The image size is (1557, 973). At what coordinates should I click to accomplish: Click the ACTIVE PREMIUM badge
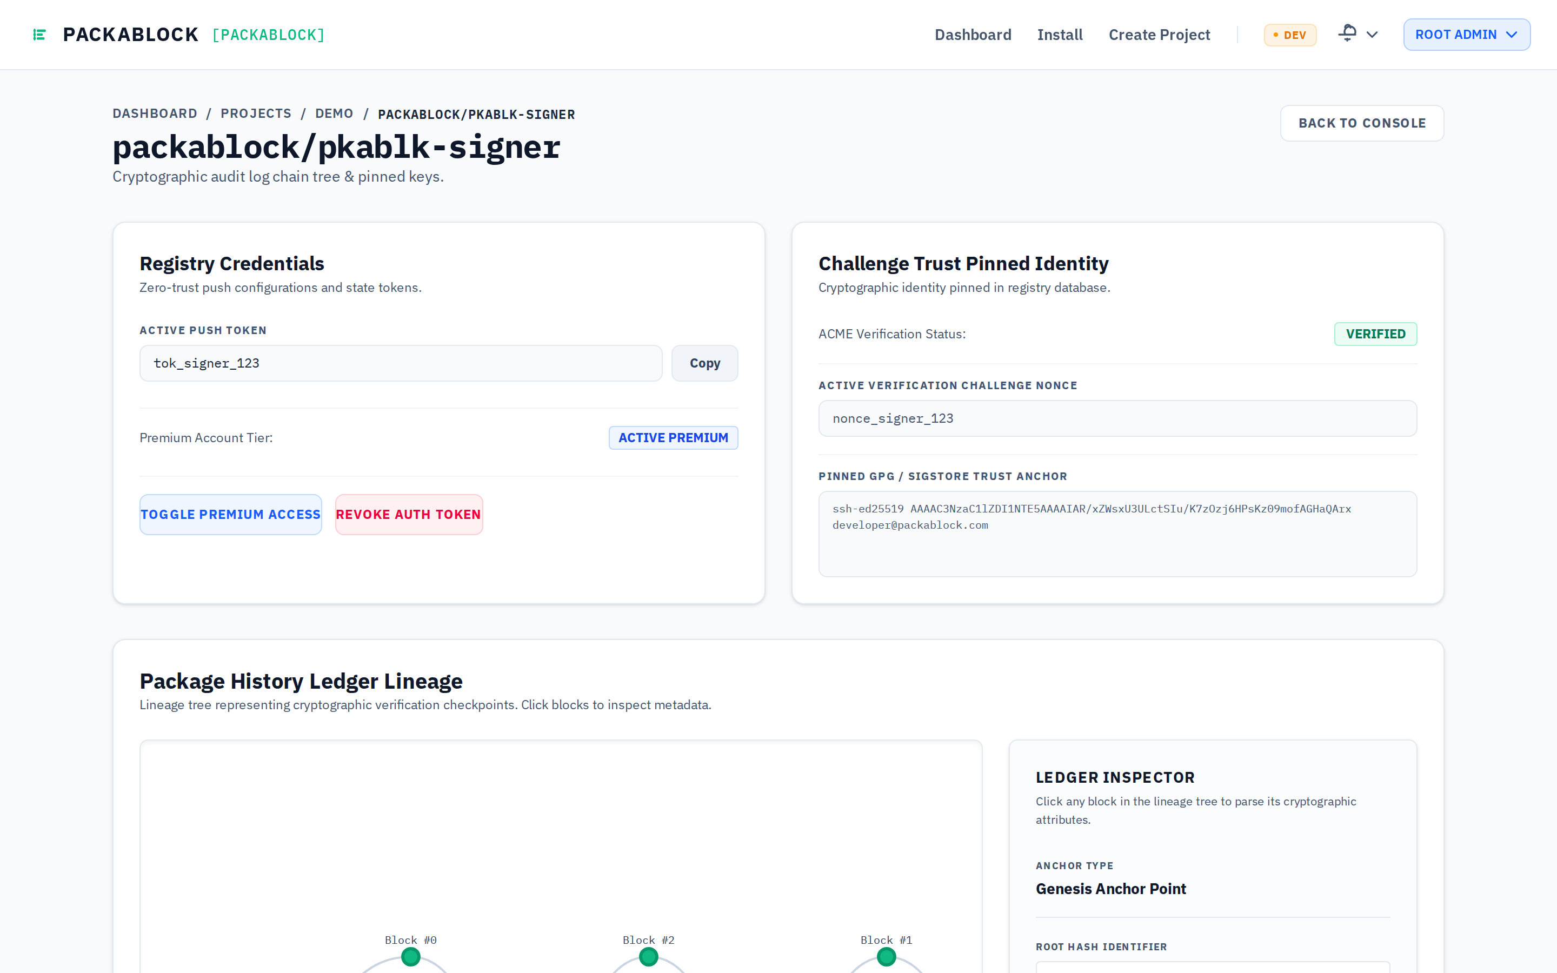point(673,438)
